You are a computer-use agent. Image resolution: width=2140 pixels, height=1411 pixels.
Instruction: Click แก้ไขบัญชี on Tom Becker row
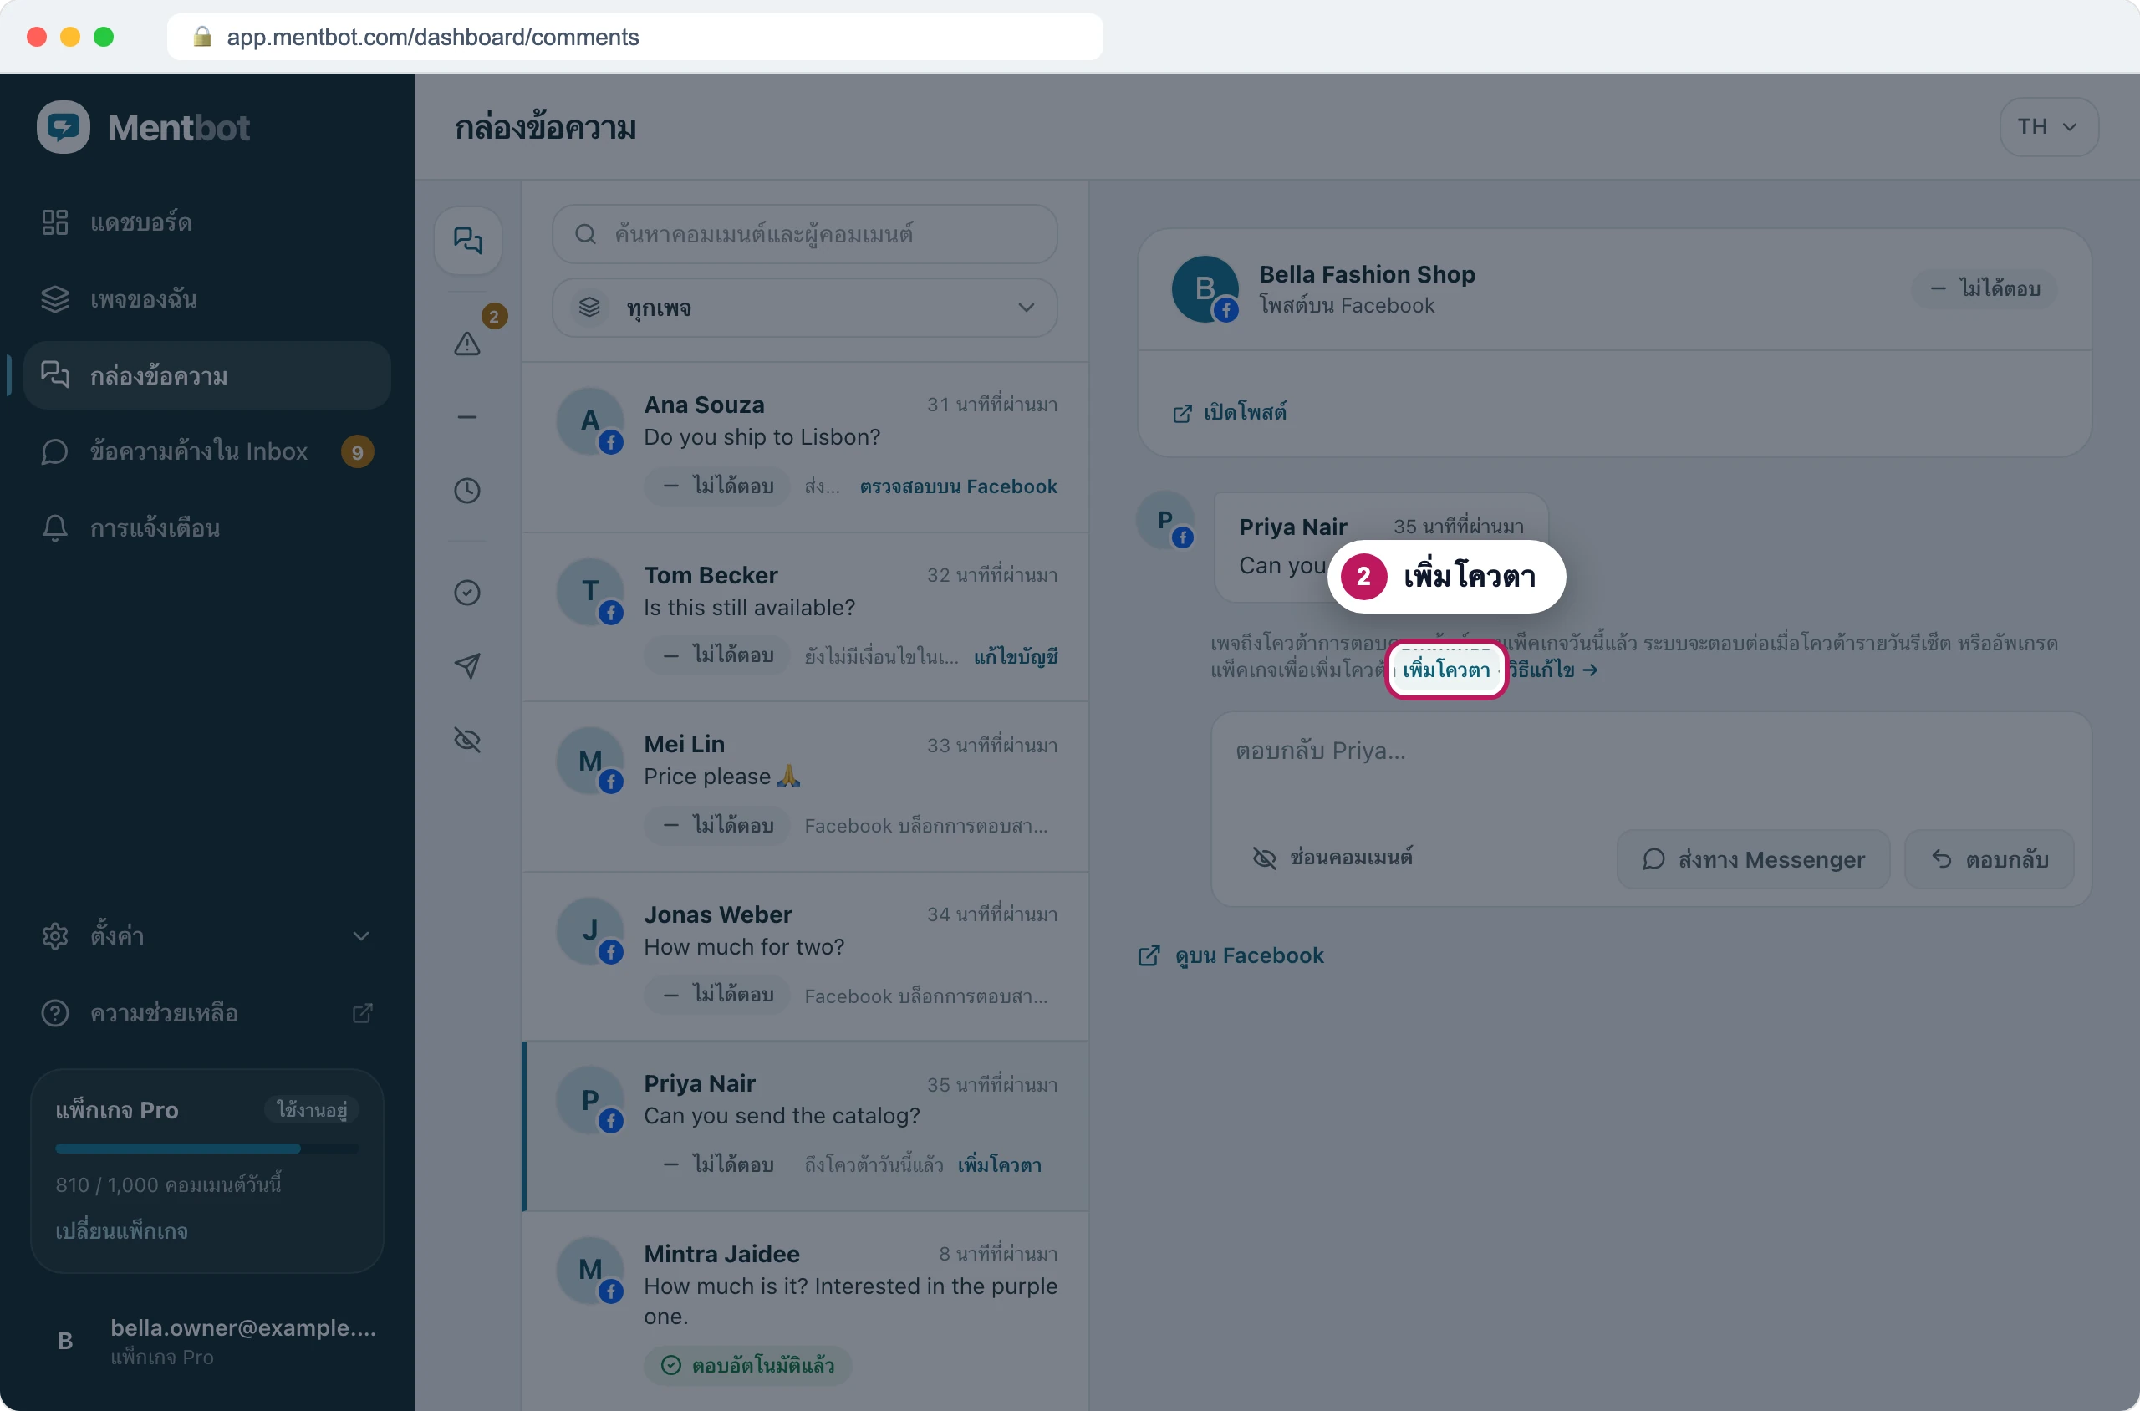(x=1015, y=656)
